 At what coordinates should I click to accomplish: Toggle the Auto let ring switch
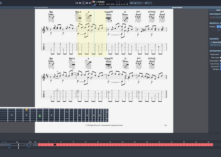(x=220, y=64)
